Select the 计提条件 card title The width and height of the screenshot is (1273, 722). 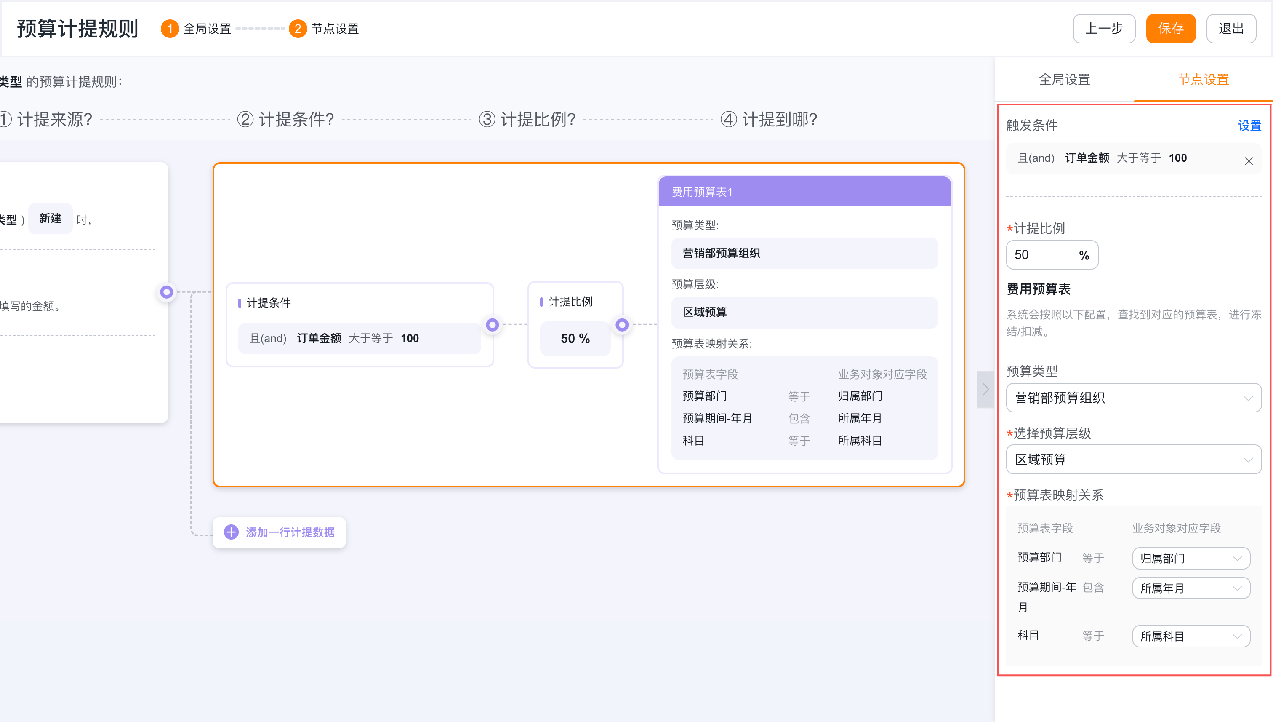268,302
